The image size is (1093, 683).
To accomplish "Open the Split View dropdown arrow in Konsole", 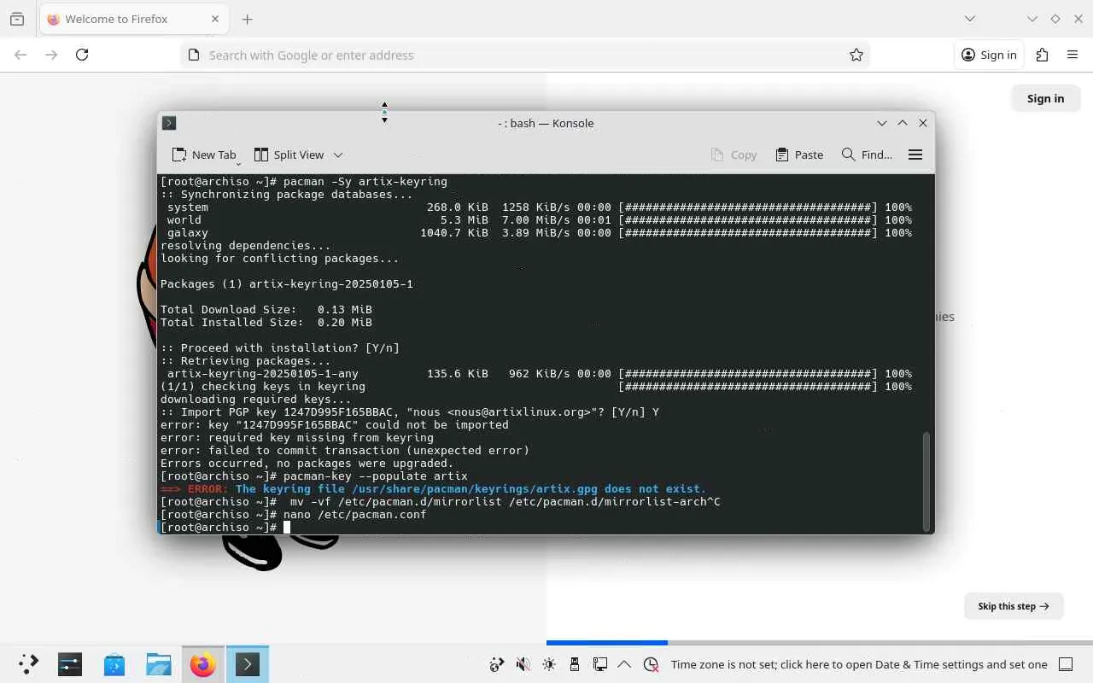I will 338,155.
